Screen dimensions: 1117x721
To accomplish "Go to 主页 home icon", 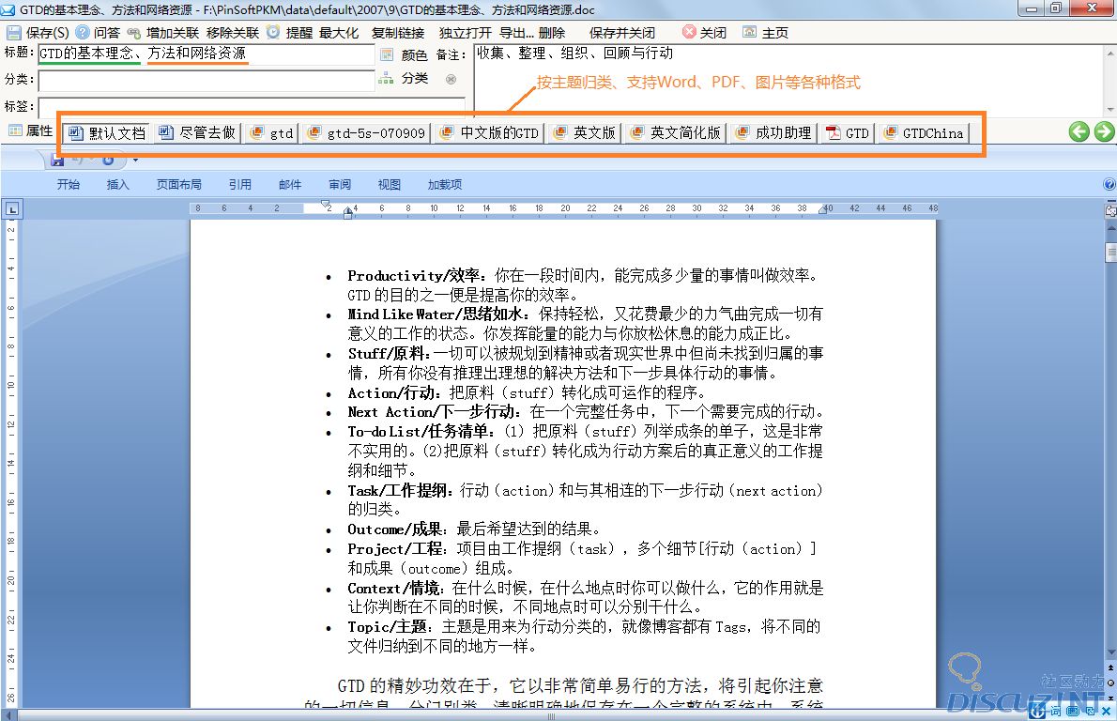I will tap(749, 32).
